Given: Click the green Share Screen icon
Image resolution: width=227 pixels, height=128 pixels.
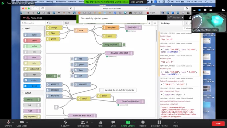Looking at the screenshot, I should coord(128,122).
